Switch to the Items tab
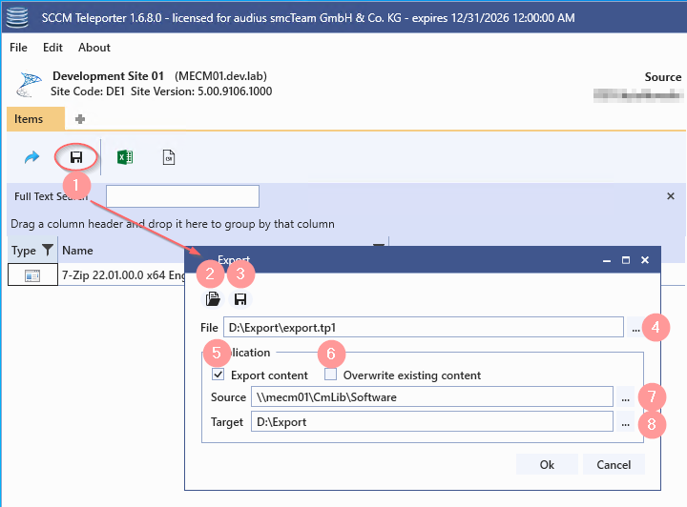This screenshot has width=687, height=507. pyautogui.click(x=29, y=119)
